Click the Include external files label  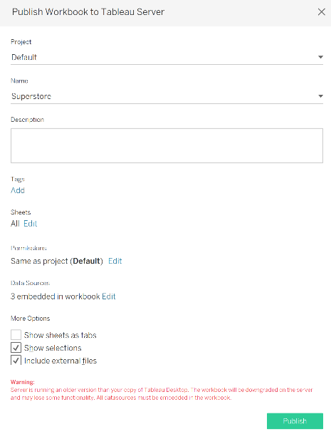(61, 361)
